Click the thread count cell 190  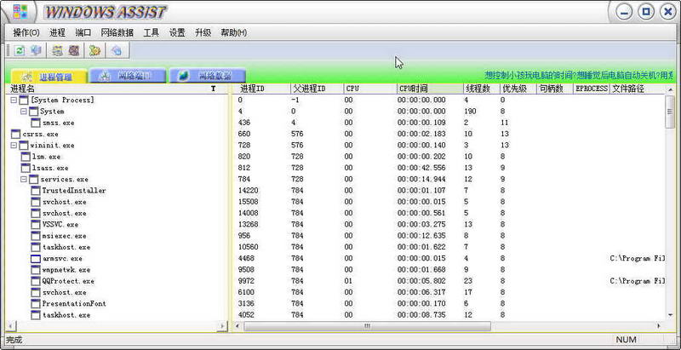(471, 112)
